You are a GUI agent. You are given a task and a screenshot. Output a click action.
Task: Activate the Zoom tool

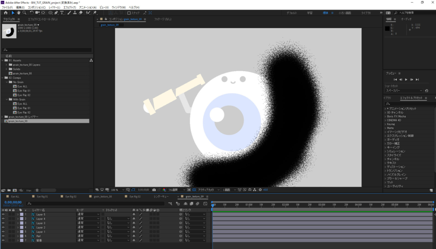[x=24, y=13]
